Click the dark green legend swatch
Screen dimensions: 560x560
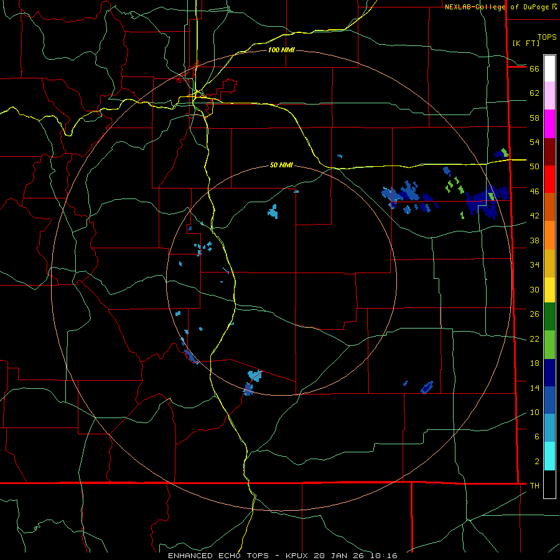point(549,317)
